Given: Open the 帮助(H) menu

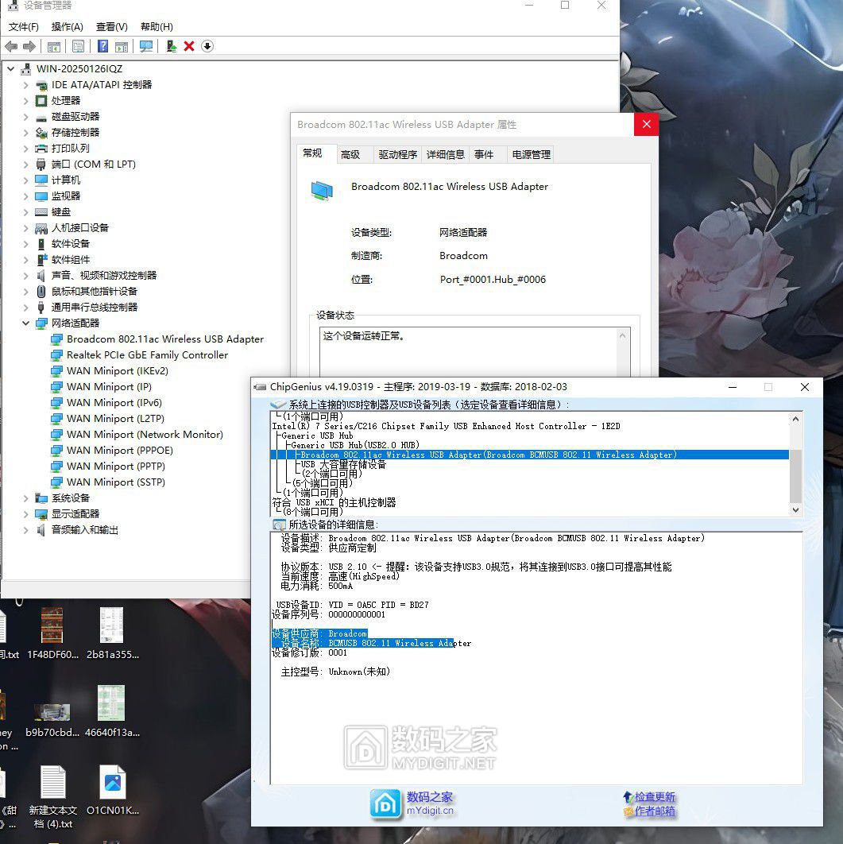Looking at the screenshot, I should point(157,27).
